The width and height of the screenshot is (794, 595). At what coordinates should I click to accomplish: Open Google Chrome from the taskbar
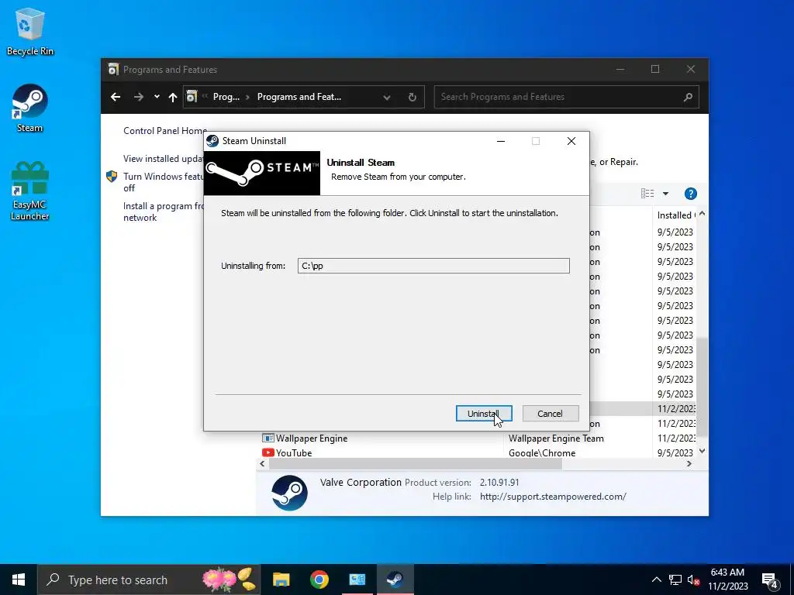[x=319, y=580]
